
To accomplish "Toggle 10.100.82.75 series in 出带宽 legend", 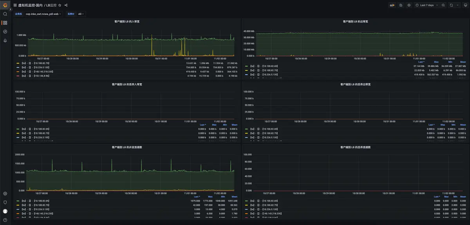I will [264, 70].
